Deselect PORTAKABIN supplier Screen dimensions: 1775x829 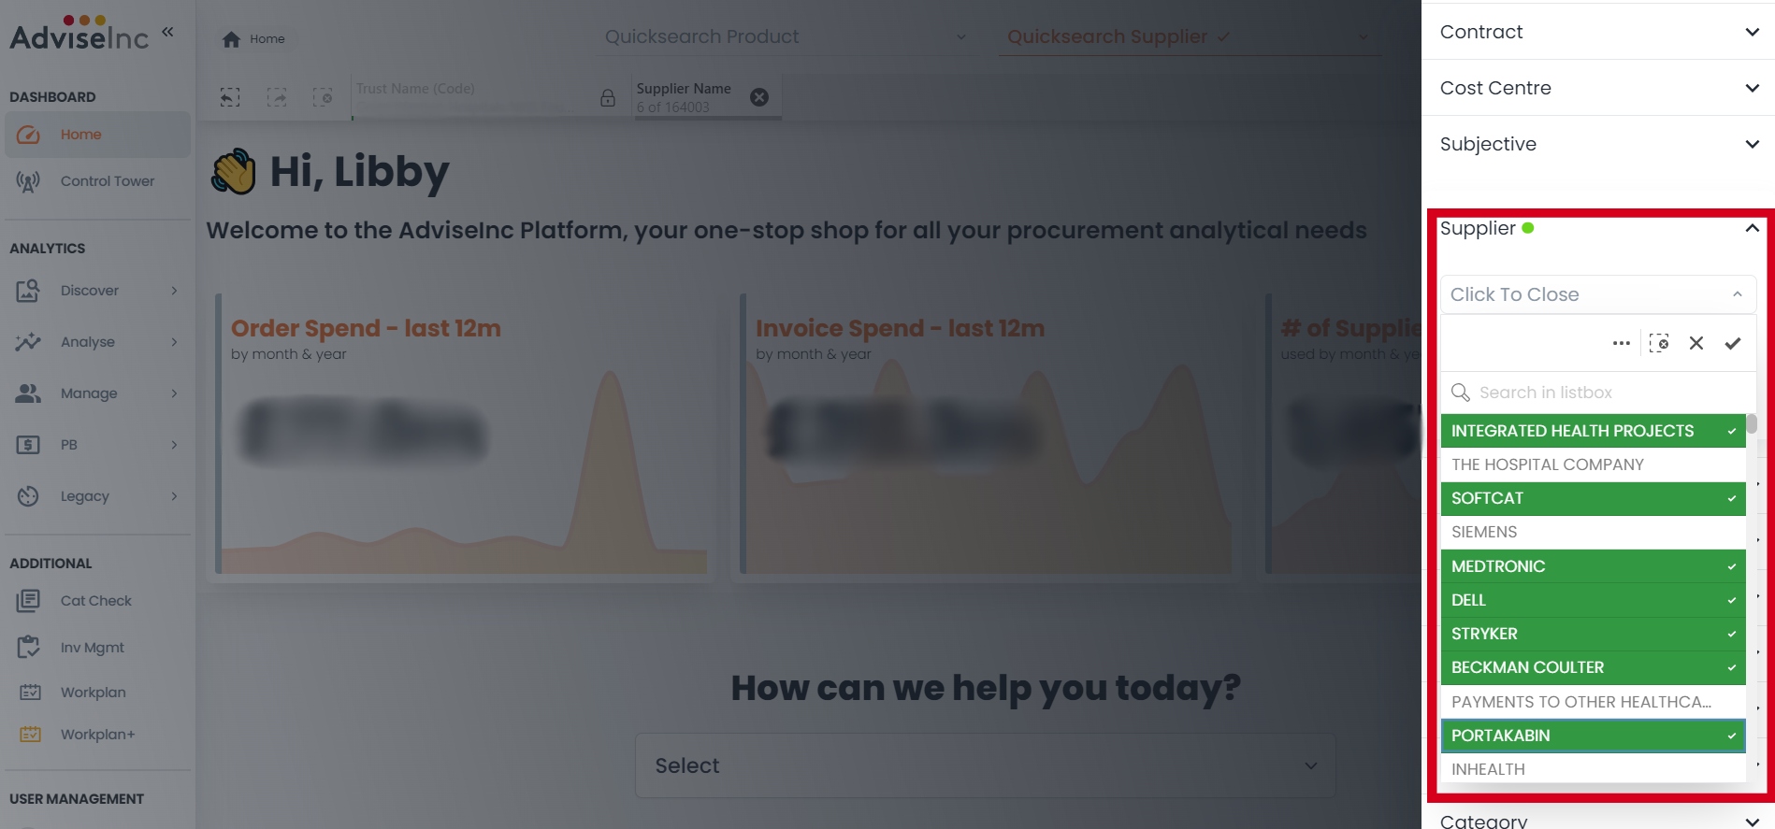[x=1593, y=736]
